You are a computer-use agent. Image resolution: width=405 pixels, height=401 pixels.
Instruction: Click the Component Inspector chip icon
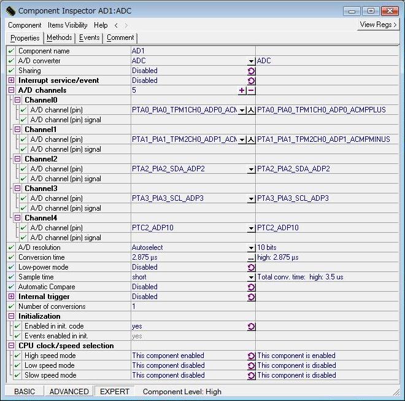click(x=11, y=11)
